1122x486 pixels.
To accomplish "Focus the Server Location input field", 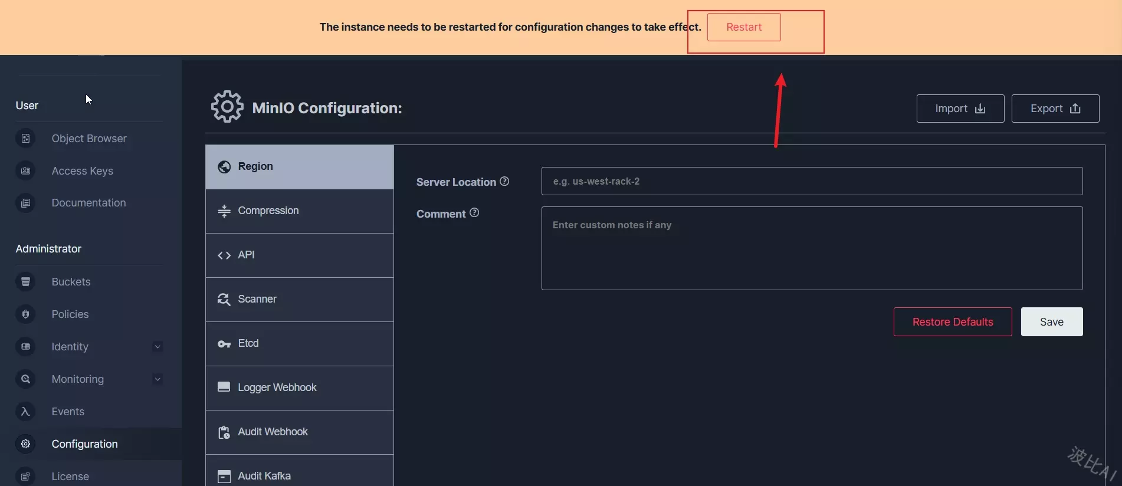I will [812, 181].
